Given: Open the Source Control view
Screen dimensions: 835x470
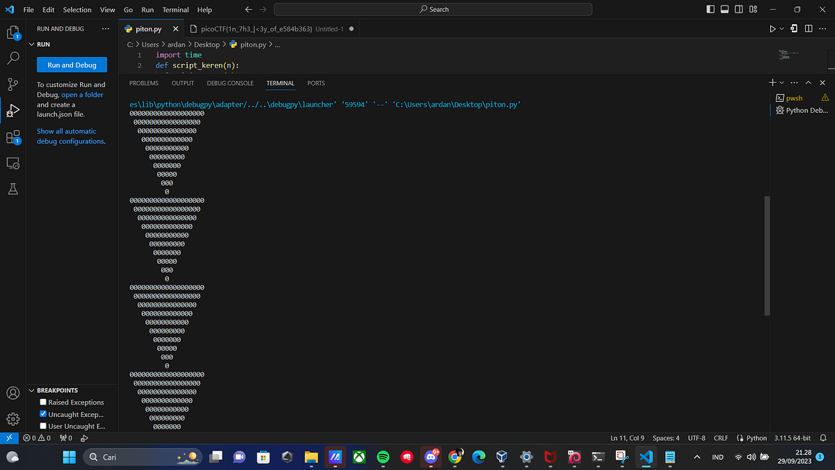Looking at the screenshot, I should click(13, 85).
